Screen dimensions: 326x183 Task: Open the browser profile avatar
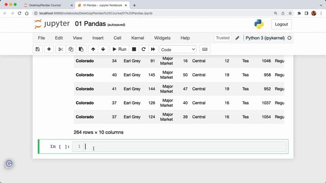[x=314, y=13]
